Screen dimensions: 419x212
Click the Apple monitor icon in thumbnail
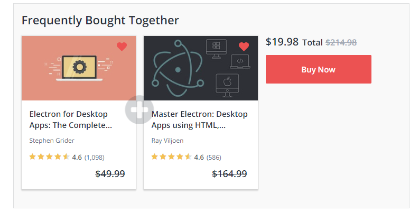point(228,84)
